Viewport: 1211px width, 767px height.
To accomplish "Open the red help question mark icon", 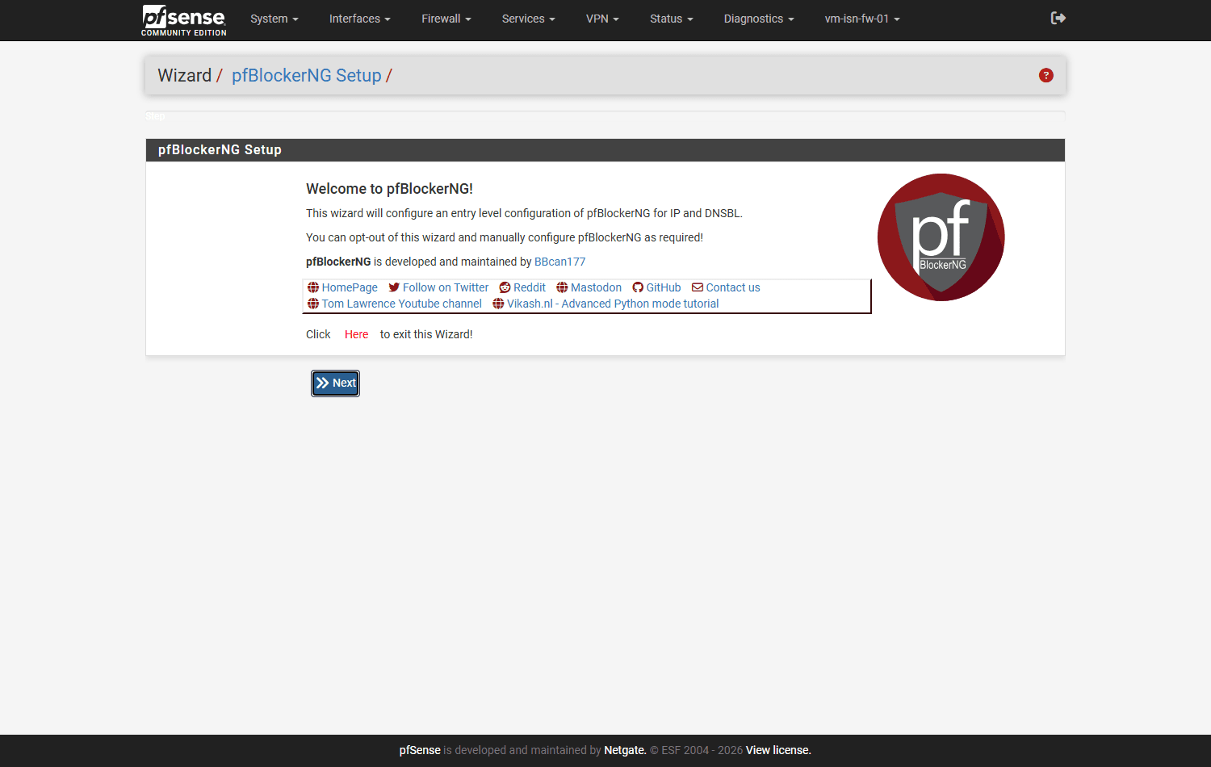I will click(1046, 75).
